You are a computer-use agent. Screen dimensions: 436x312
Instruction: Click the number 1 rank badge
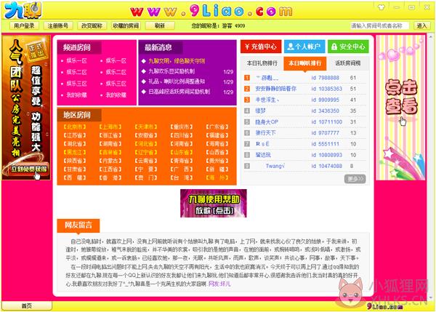click(247, 78)
